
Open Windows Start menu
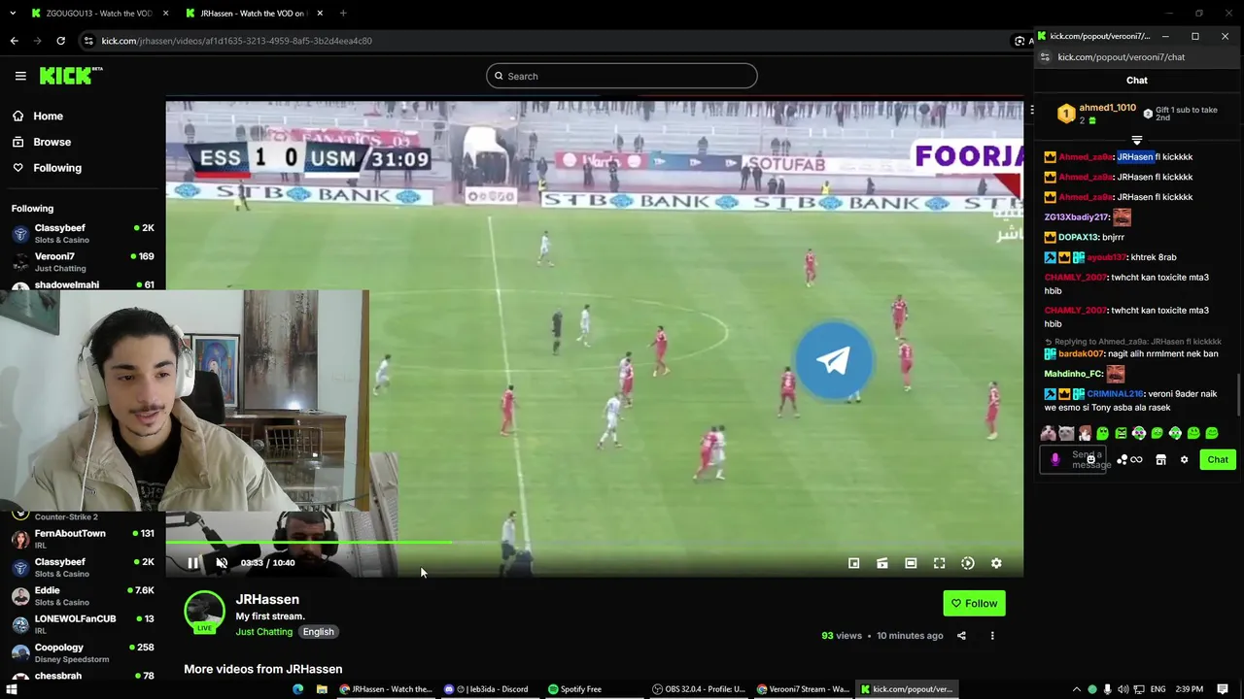pyautogui.click(x=12, y=689)
